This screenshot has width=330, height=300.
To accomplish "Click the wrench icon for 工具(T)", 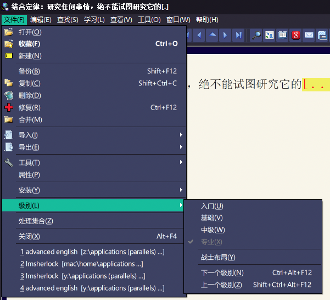I will (9, 162).
